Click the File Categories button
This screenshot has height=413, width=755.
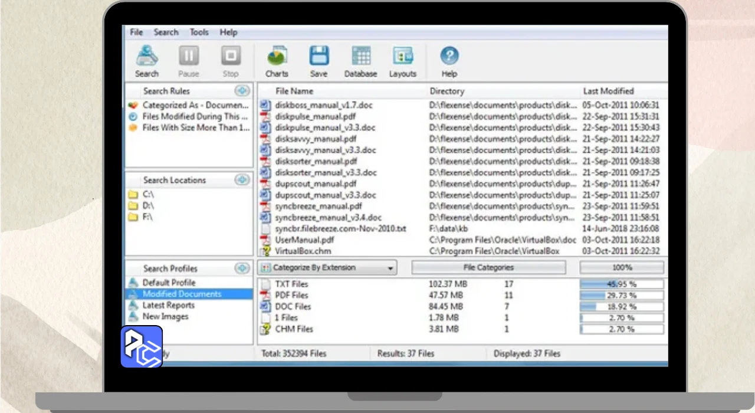click(488, 268)
